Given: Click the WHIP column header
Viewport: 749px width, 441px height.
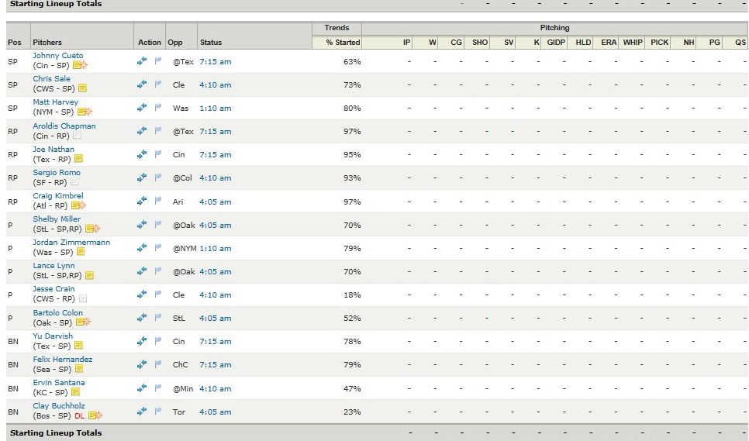Looking at the screenshot, I should pyautogui.click(x=633, y=42).
